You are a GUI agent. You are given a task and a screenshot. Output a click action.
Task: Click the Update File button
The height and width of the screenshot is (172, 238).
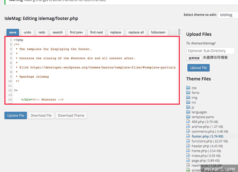(16, 115)
